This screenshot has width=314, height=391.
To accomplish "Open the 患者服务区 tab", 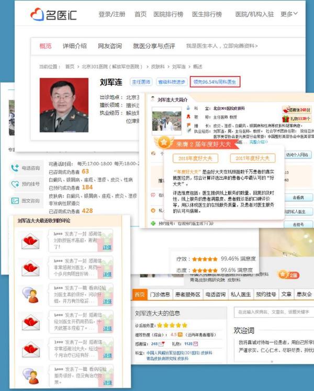I will tap(187, 294).
